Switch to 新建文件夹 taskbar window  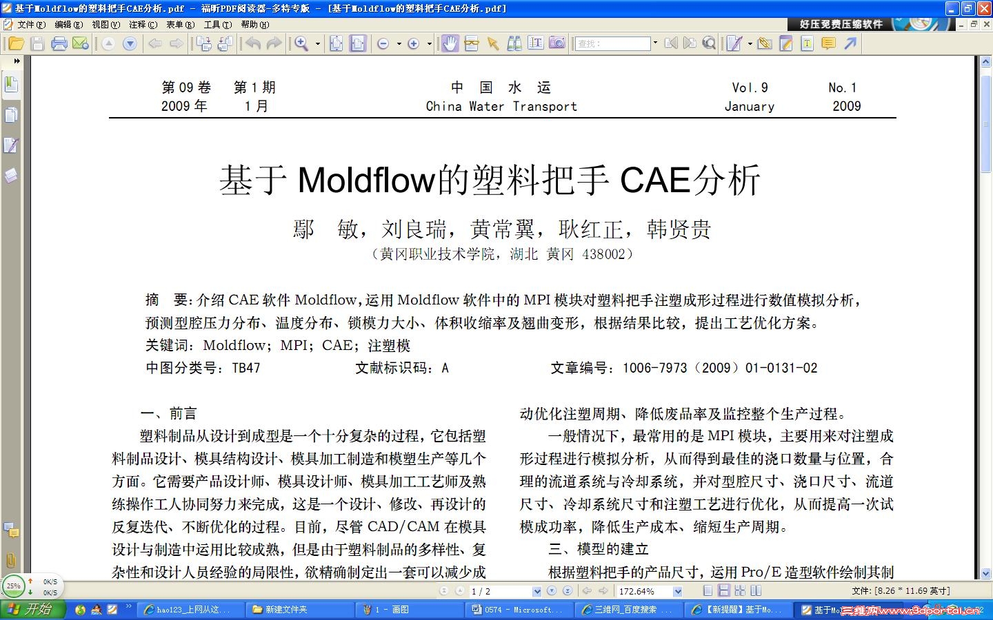click(299, 610)
